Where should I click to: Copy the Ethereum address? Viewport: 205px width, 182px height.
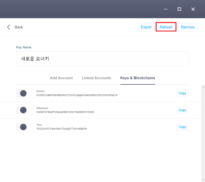pyautogui.click(x=182, y=110)
